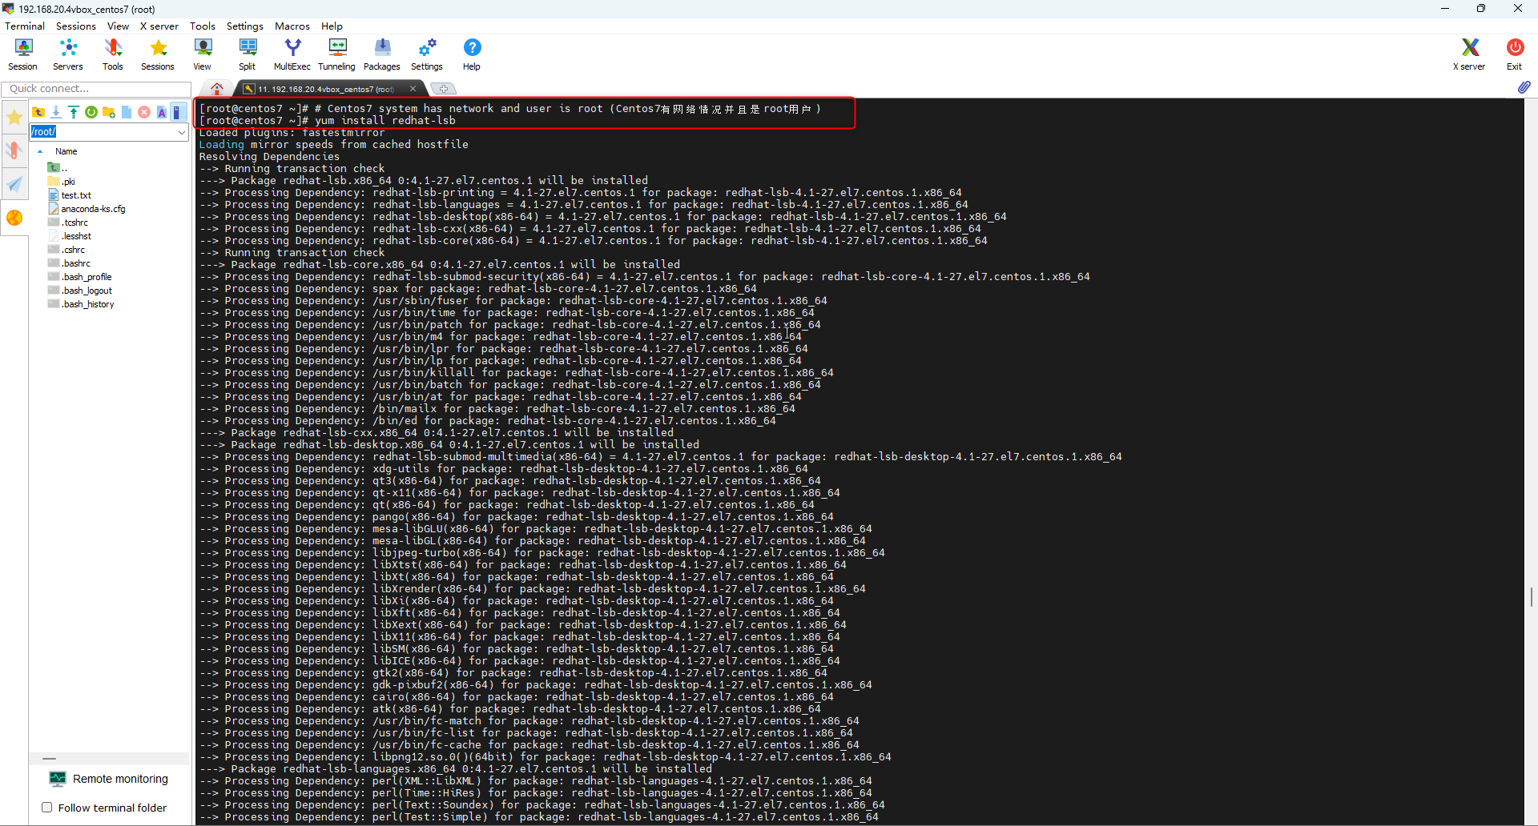Select the test.txt file

(x=70, y=195)
